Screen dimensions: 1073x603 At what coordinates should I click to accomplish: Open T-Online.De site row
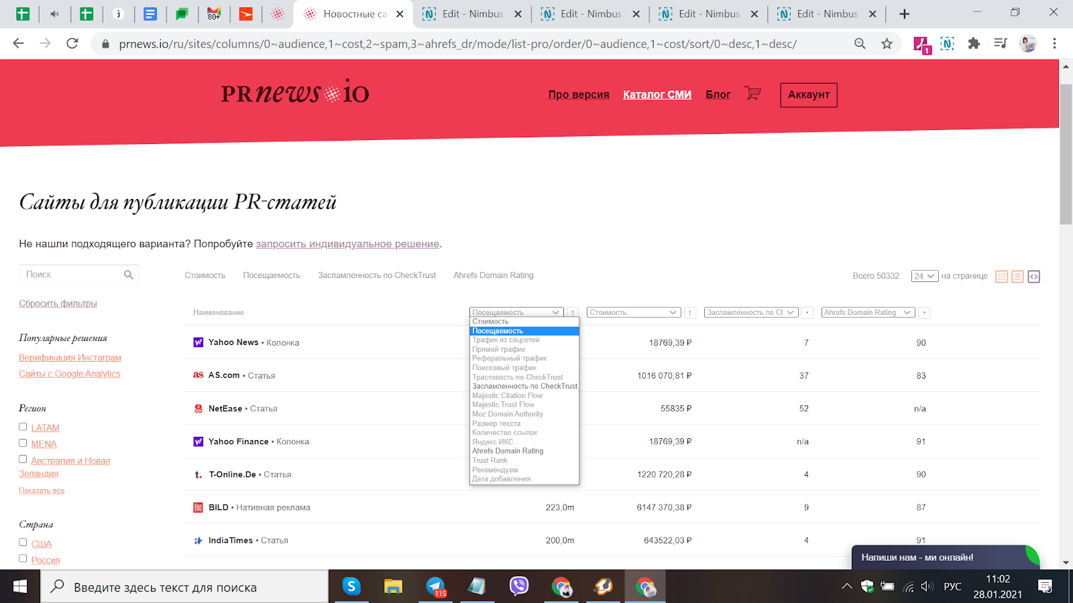612,474
